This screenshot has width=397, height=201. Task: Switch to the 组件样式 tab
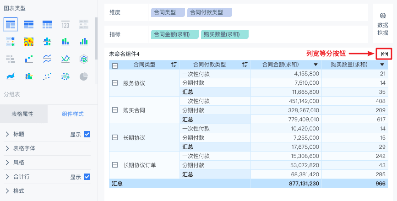pos(72,114)
